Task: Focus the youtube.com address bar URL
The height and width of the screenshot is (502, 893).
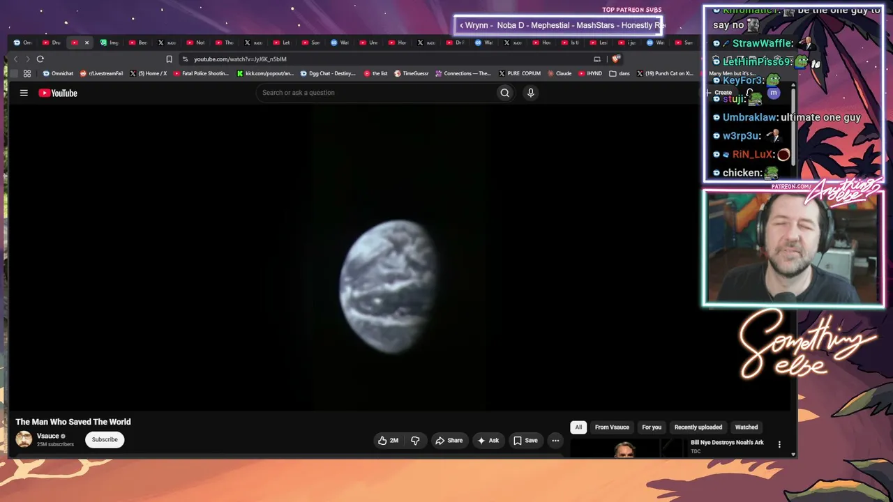Action: point(241,59)
